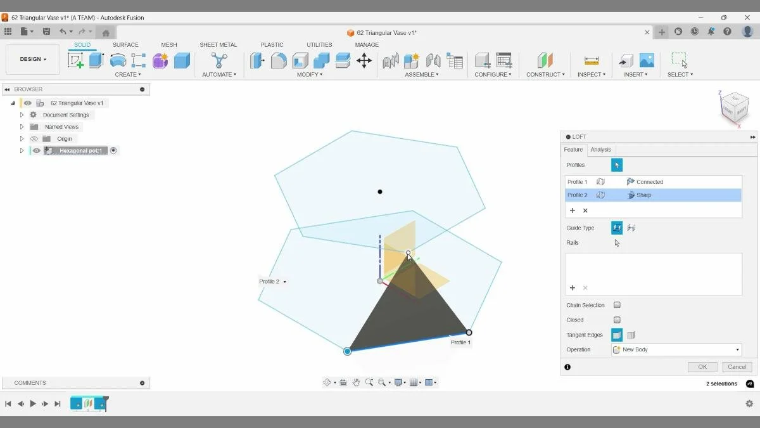Open the Analysis tab in the Loft dialog
The image size is (760, 428).
(x=600, y=150)
